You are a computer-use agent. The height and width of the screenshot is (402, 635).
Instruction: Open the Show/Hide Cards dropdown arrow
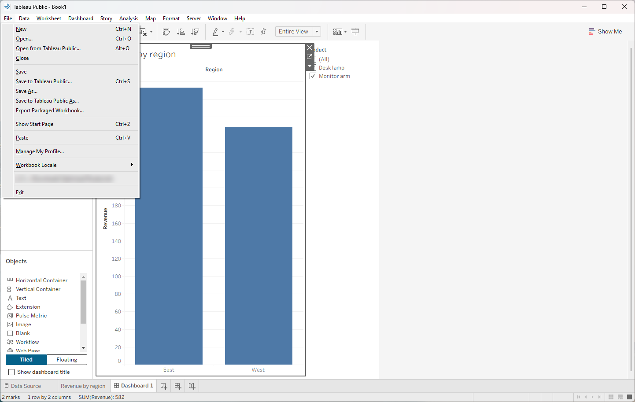(345, 32)
